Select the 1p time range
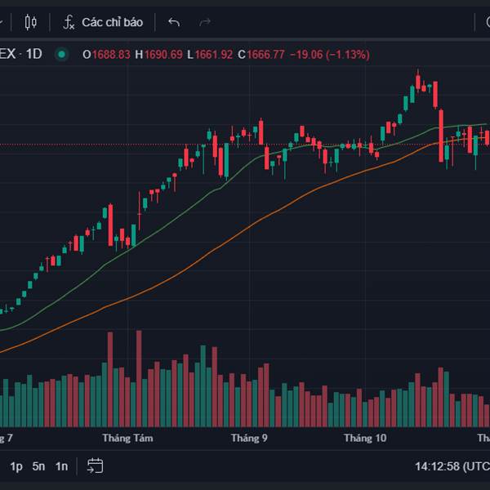The width and height of the screenshot is (490, 490). coord(16,466)
